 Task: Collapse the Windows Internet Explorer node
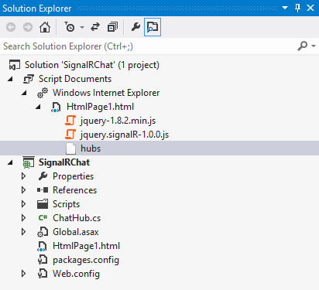pos(24,93)
